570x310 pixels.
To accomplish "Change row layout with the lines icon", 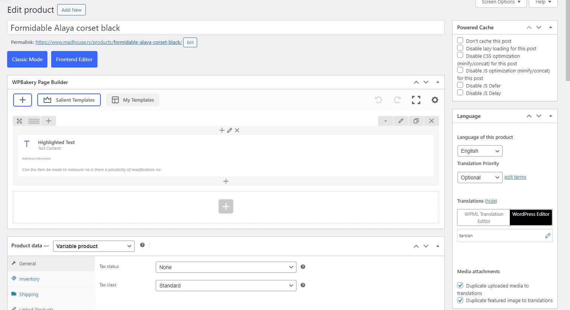I will click(34, 121).
